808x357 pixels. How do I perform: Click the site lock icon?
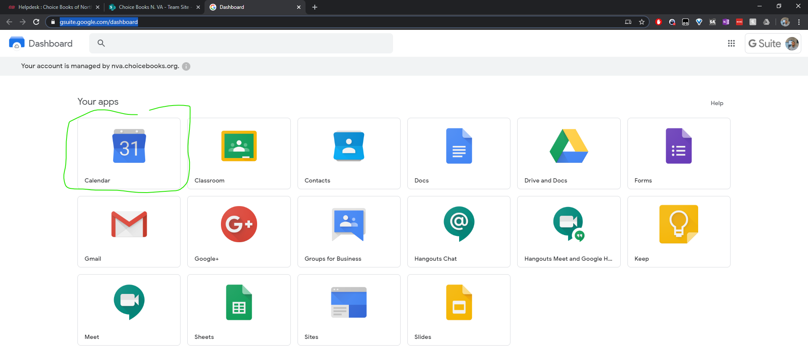(53, 22)
